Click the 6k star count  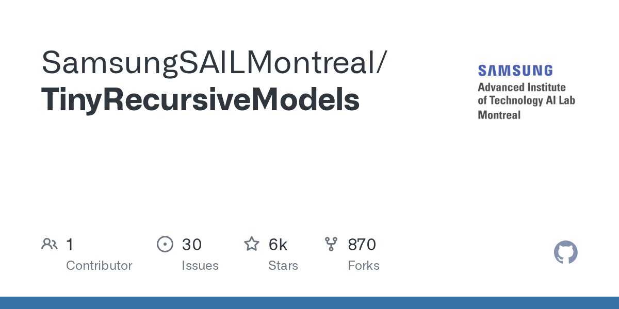[278, 244]
